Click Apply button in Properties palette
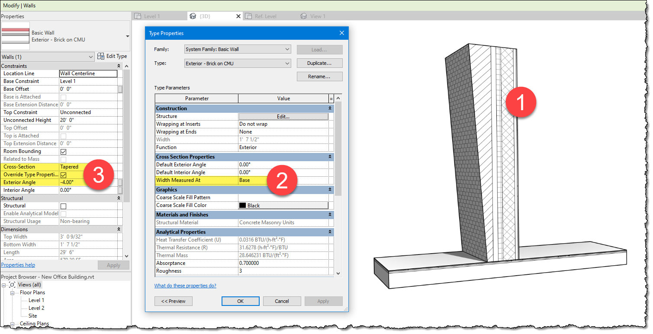The image size is (653, 334). [x=113, y=265]
